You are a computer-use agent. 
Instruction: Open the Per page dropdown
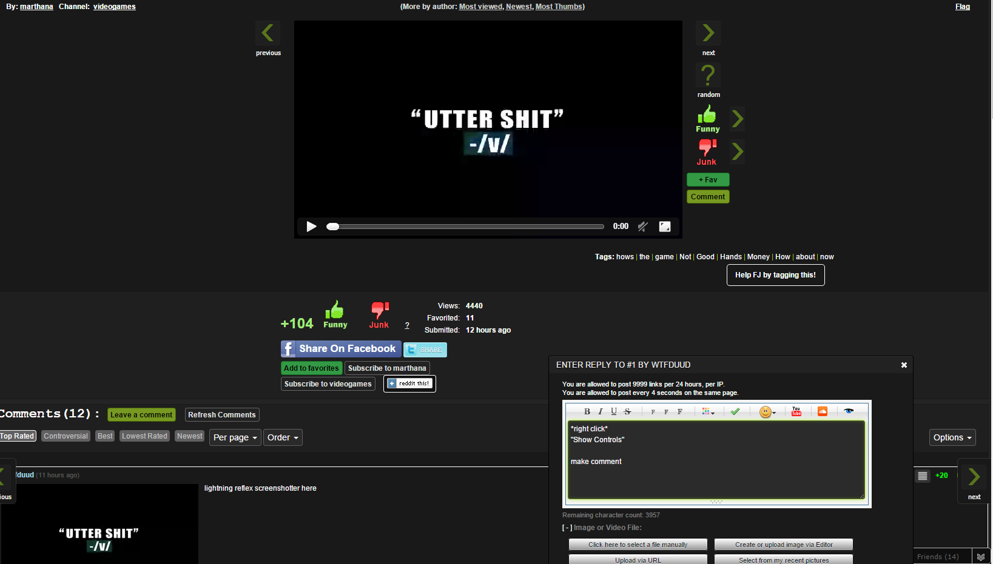[x=235, y=437]
